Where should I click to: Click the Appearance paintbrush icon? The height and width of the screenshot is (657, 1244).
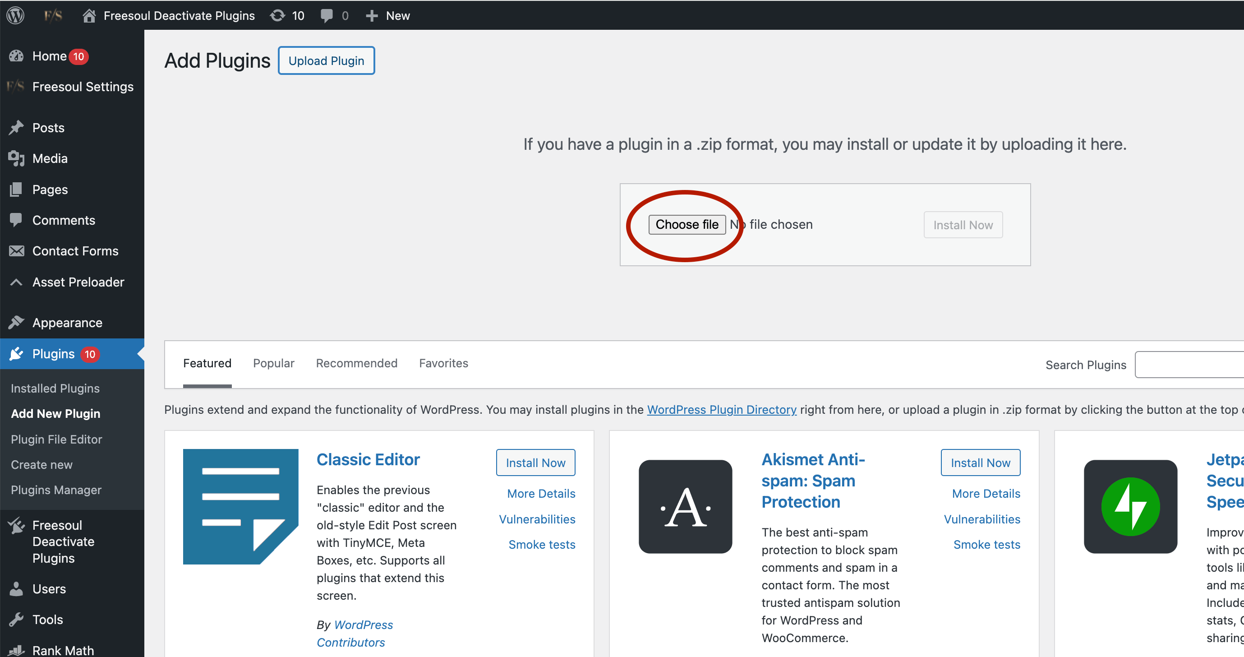(16, 322)
